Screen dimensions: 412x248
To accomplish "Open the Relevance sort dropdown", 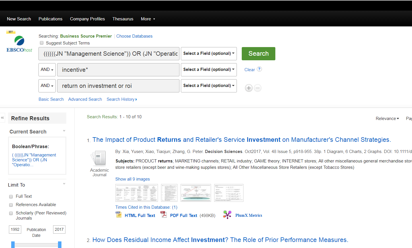I will [387, 119].
